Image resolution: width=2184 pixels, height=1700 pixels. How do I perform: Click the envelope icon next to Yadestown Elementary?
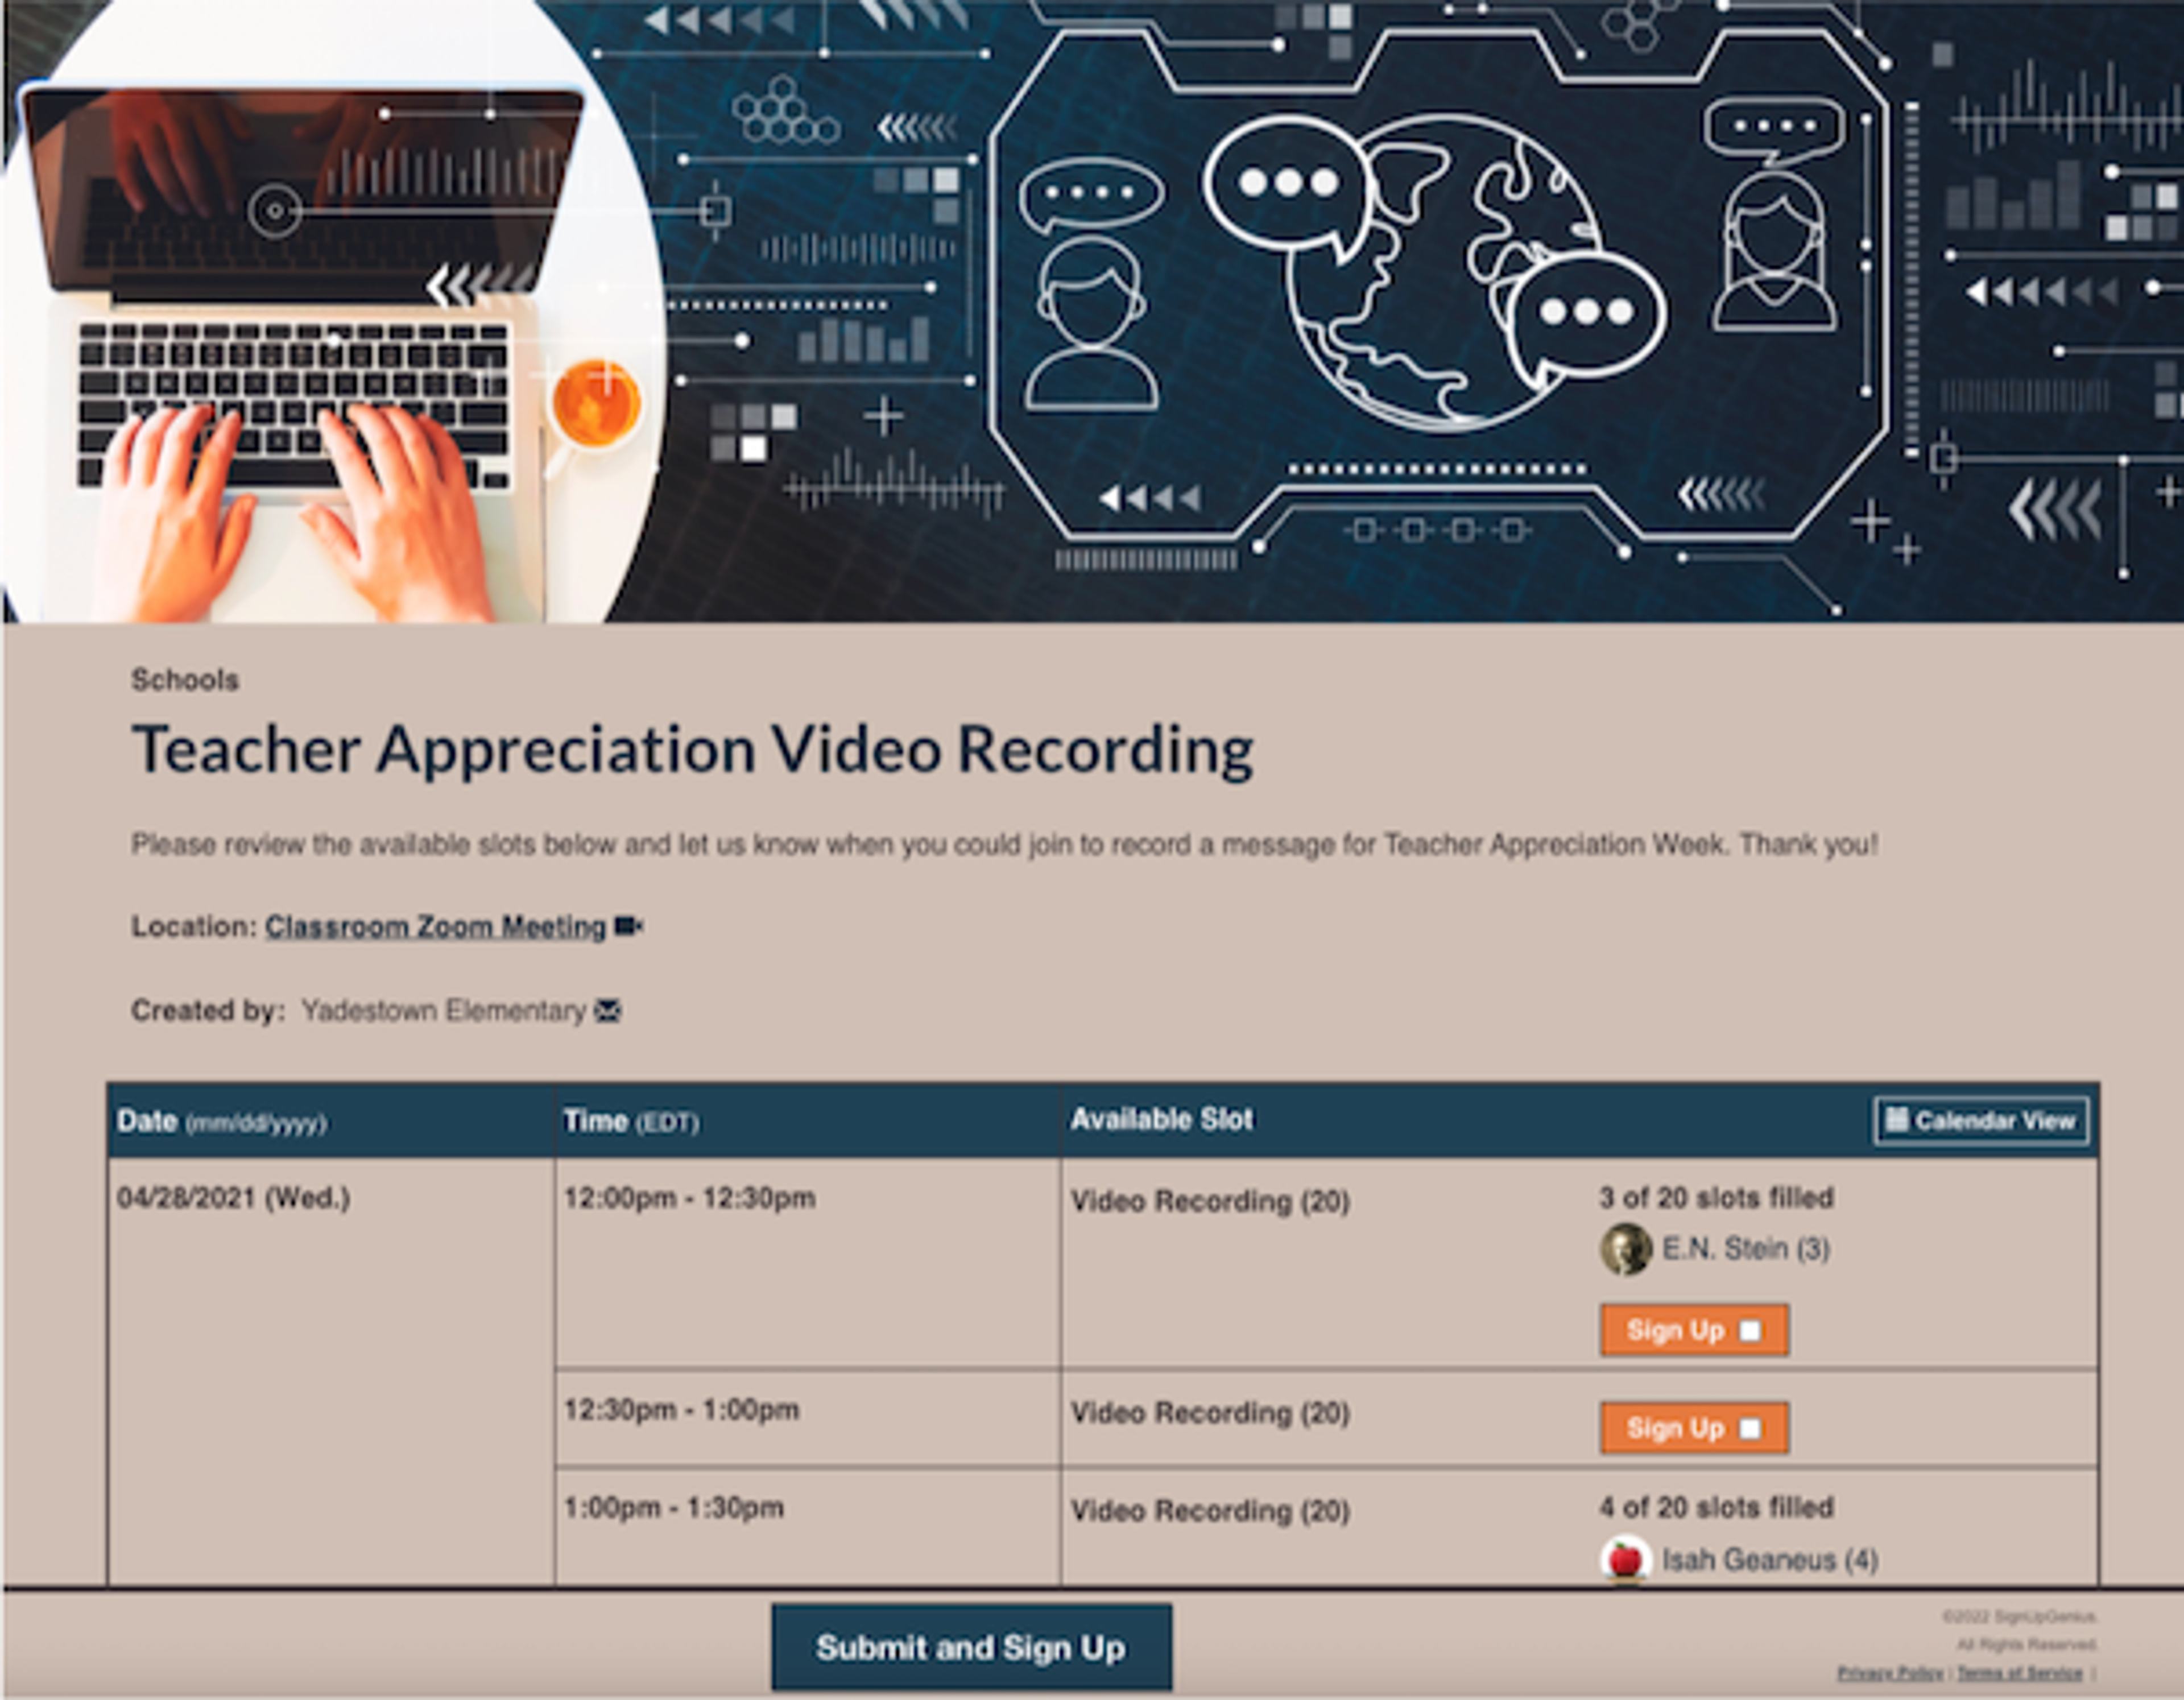tap(607, 1011)
